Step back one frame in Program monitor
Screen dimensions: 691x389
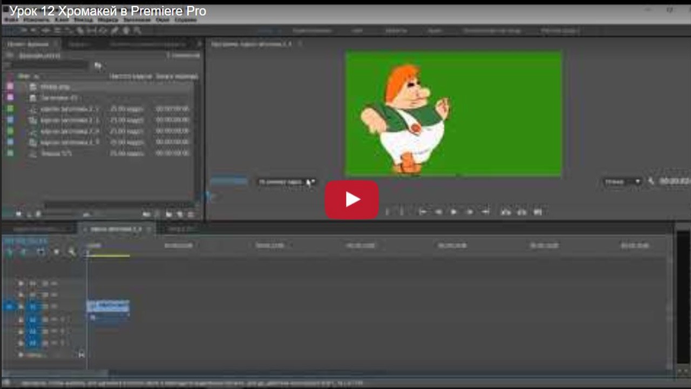pyautogui.click(x=438, y=212)
